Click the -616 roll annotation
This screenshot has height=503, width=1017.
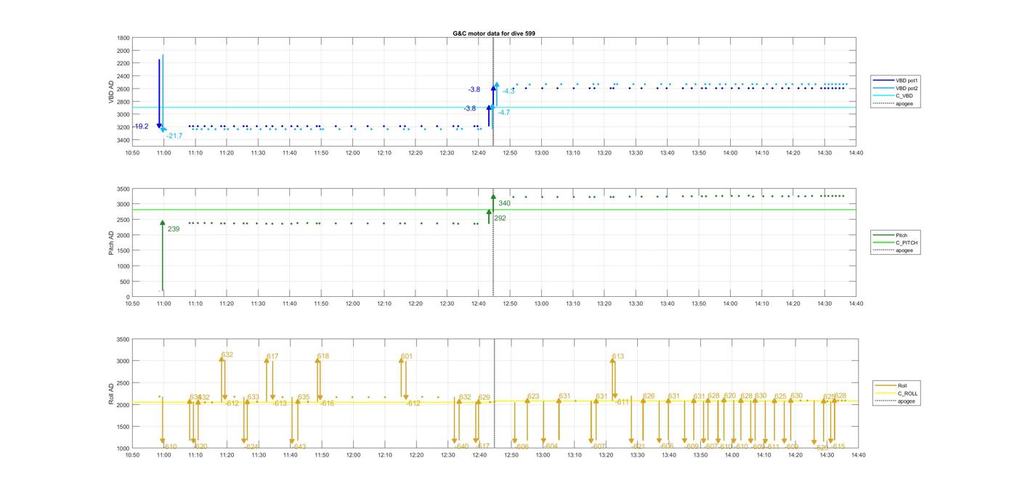tap(326, 403)
